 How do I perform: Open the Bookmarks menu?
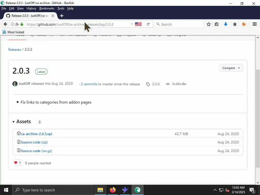(47, 8)
